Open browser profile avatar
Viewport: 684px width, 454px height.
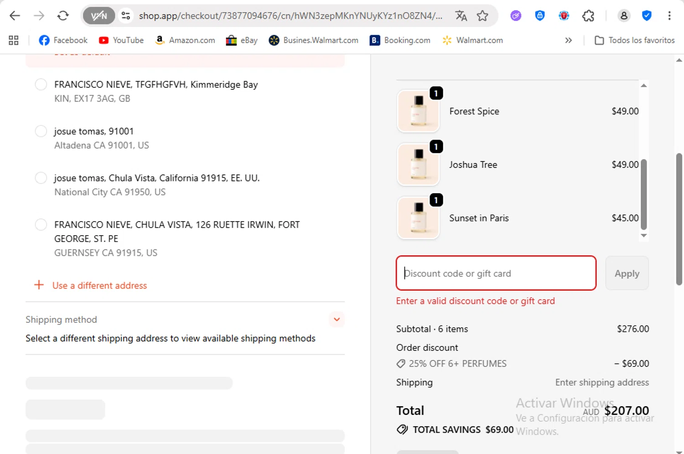[x=624, y=16]
